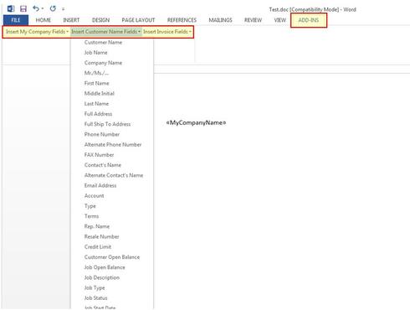Insert Resale Number field
Image resolution: width=410 pixels, height=310 pixels.
click(102, 236)
